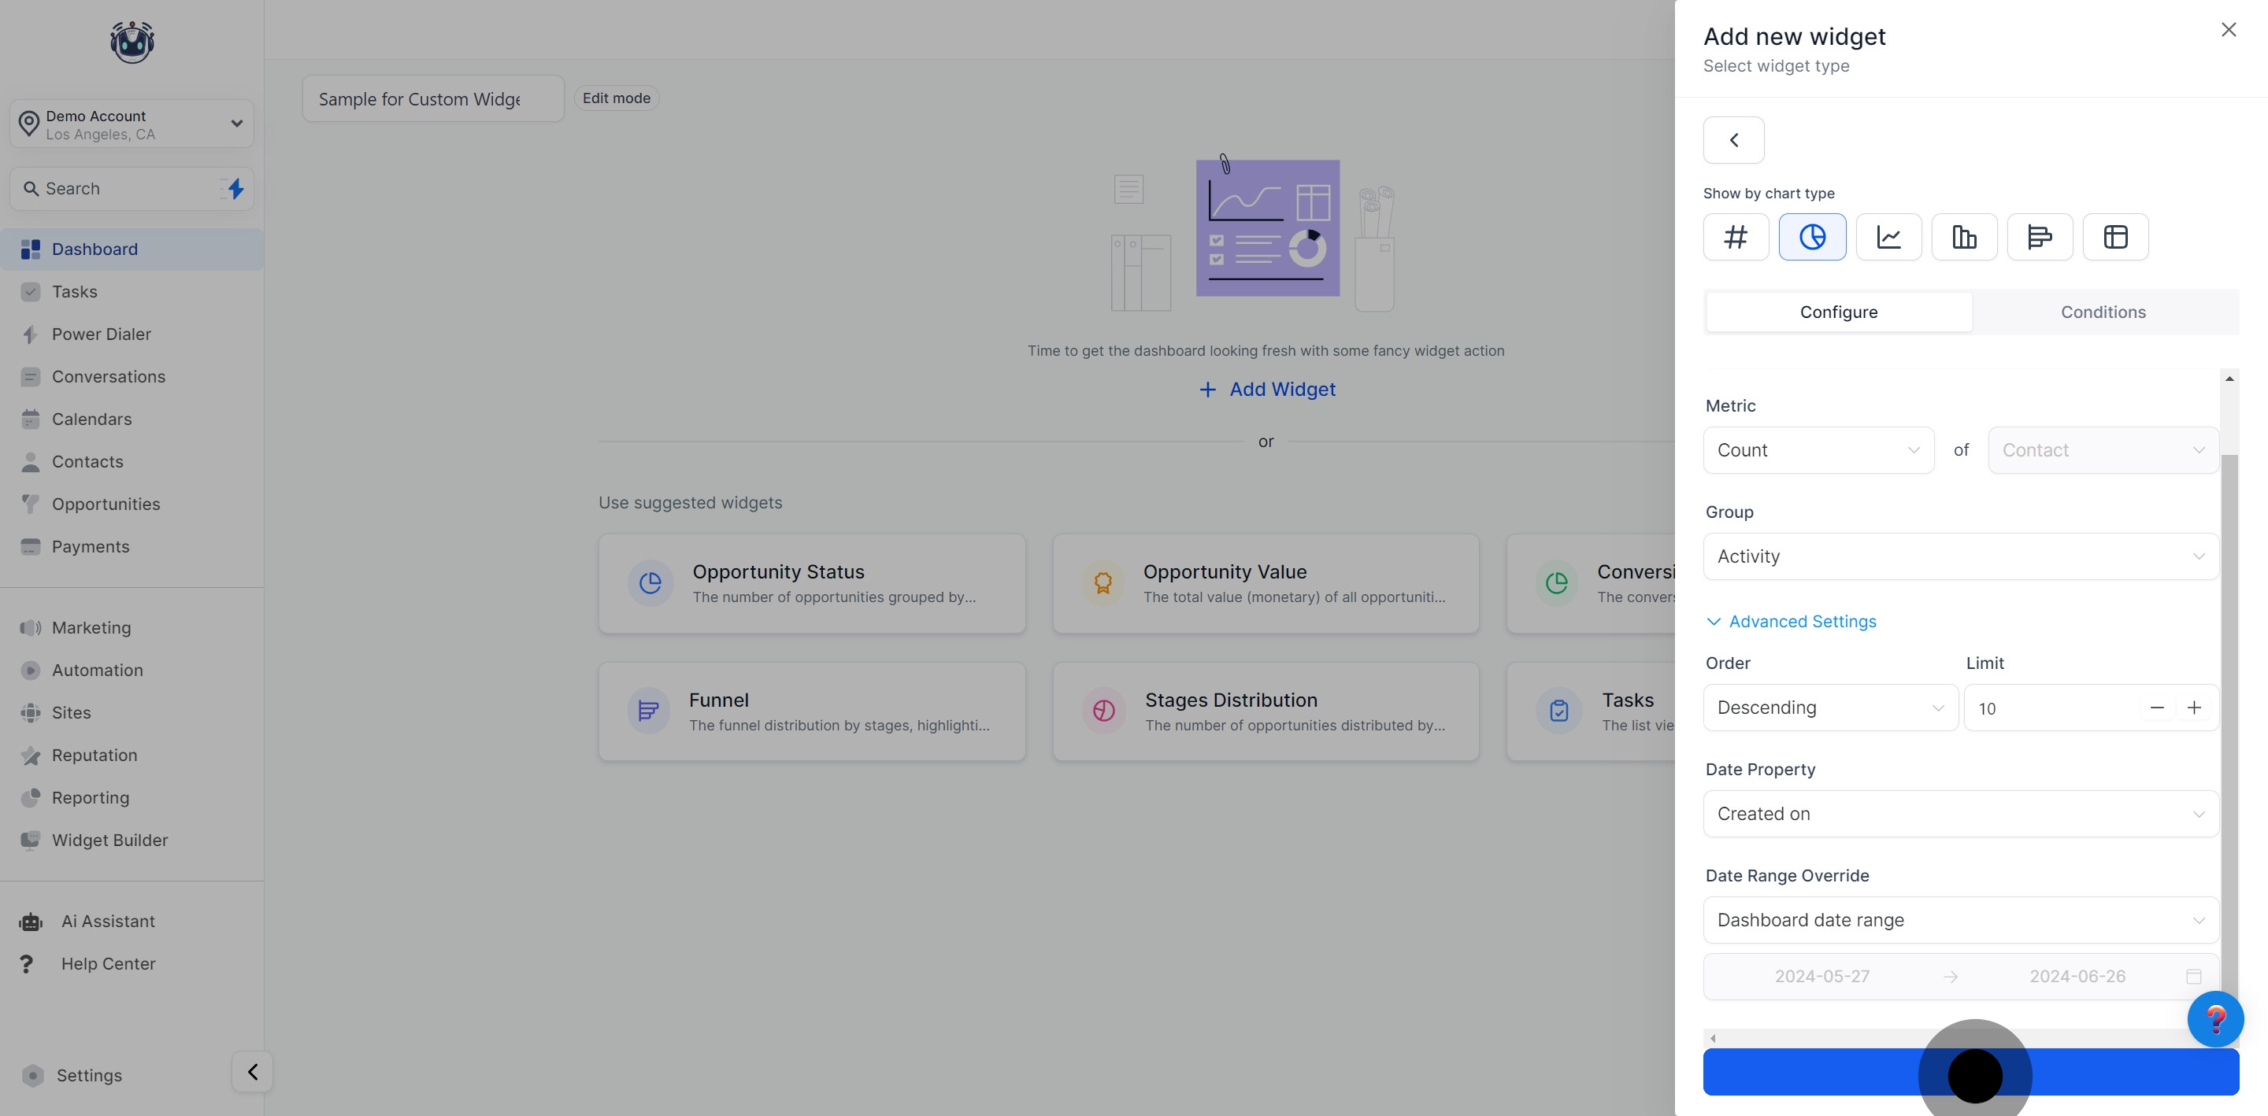The height and width of the screenshot is (1116, 2268).
Task: Open Marketing in the sidebar
Action: tap(132, 627)
